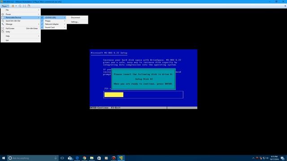Click the 'Microsoft MS-DOS 6.22 Setup' heading

click(109, 53)
